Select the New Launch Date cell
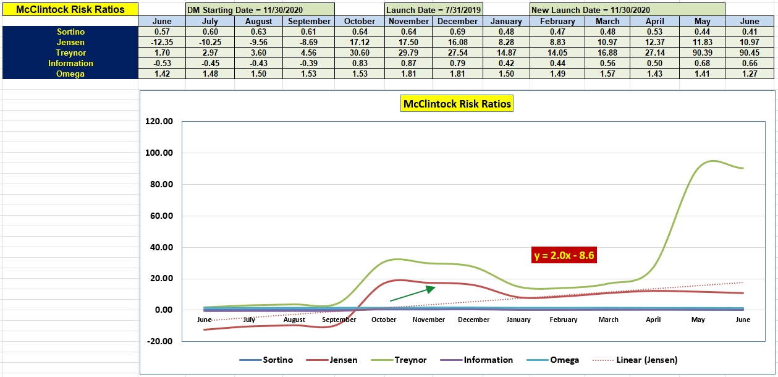The height and width of the screenshot is (377, 778). (x=627, y=10)
